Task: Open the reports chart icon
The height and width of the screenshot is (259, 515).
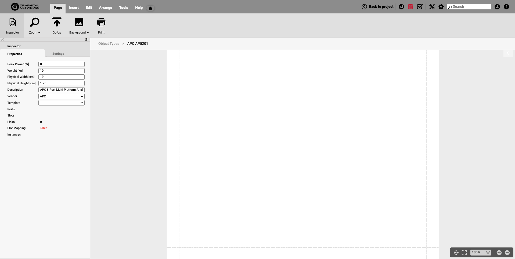Action: click(401, 7)
